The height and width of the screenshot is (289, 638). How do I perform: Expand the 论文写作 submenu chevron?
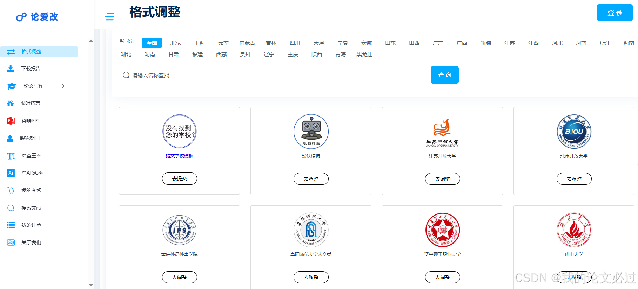point(63,86)
